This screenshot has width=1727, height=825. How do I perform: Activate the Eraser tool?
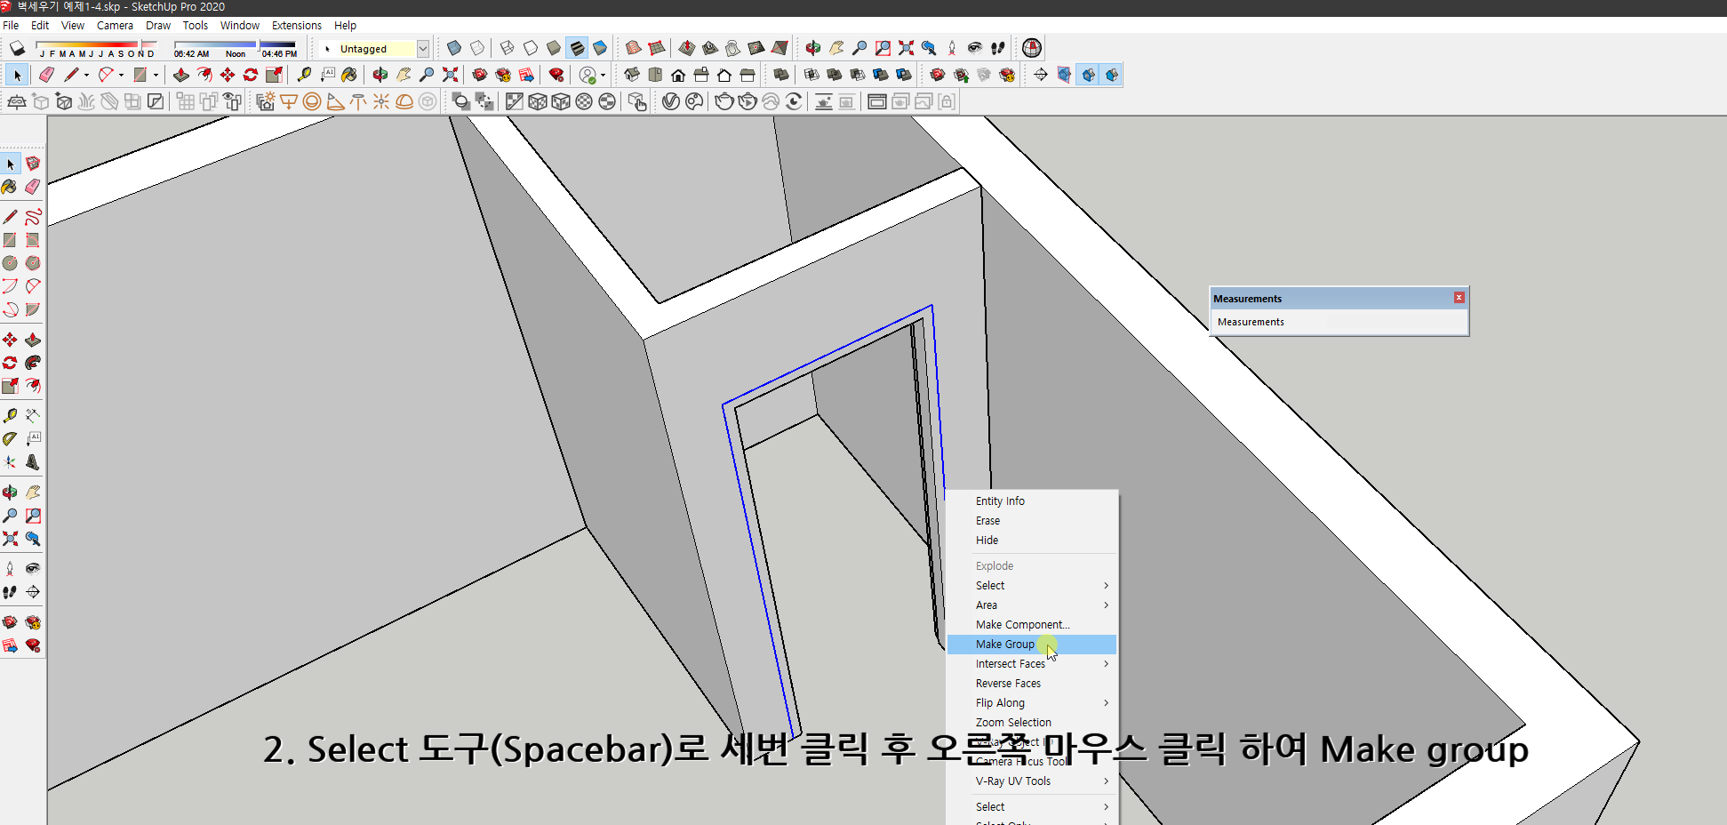pos(46,75)
